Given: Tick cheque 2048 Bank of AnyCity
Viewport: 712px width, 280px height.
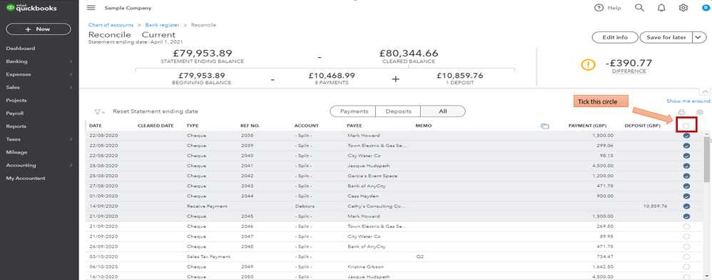Looking at the screenshot, I should pos(686,246).
